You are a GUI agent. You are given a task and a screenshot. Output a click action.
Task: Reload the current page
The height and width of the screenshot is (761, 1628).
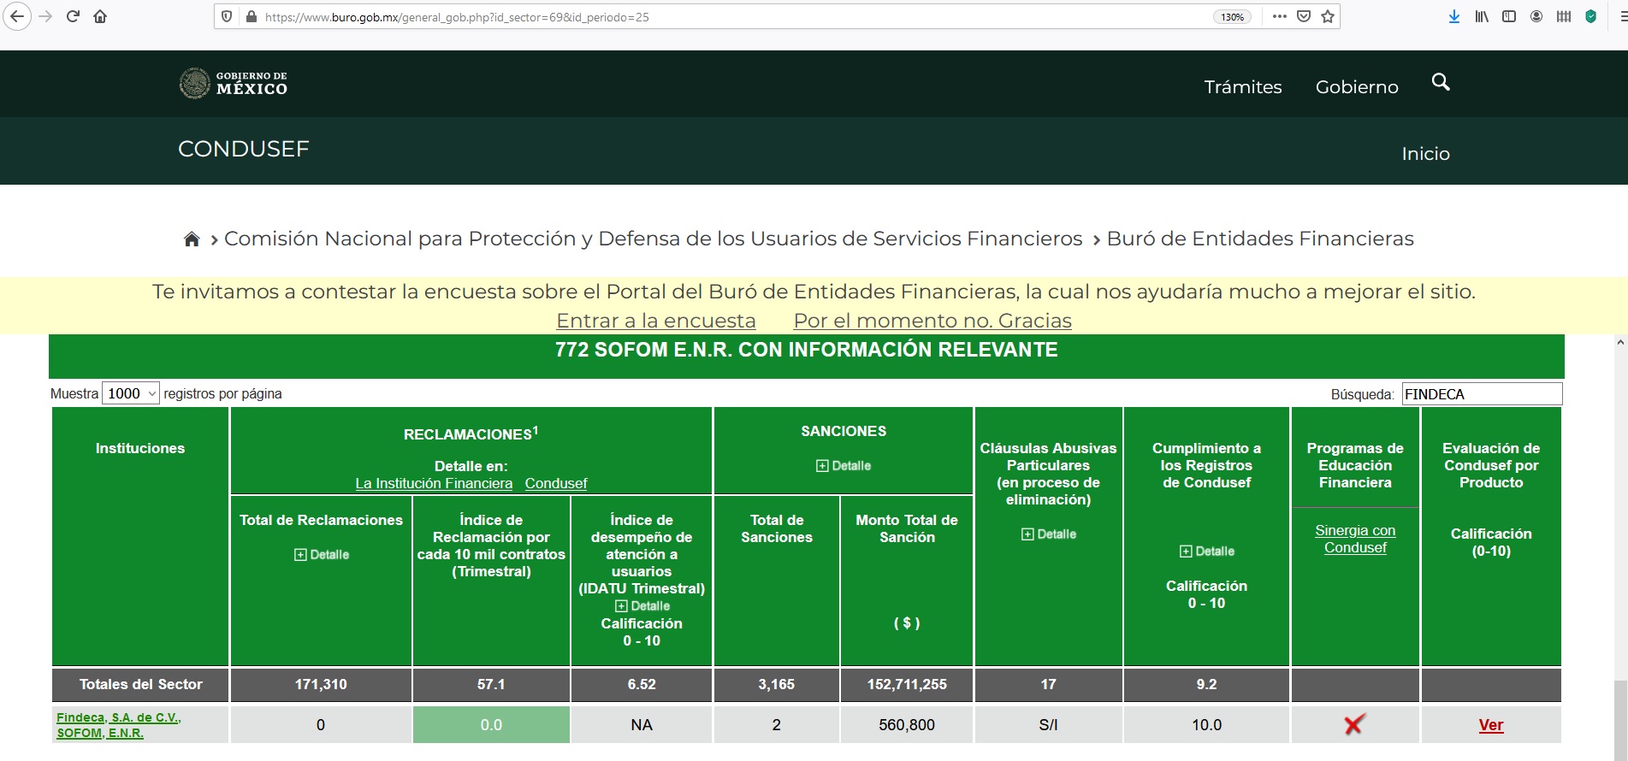[x=73, y=16]
